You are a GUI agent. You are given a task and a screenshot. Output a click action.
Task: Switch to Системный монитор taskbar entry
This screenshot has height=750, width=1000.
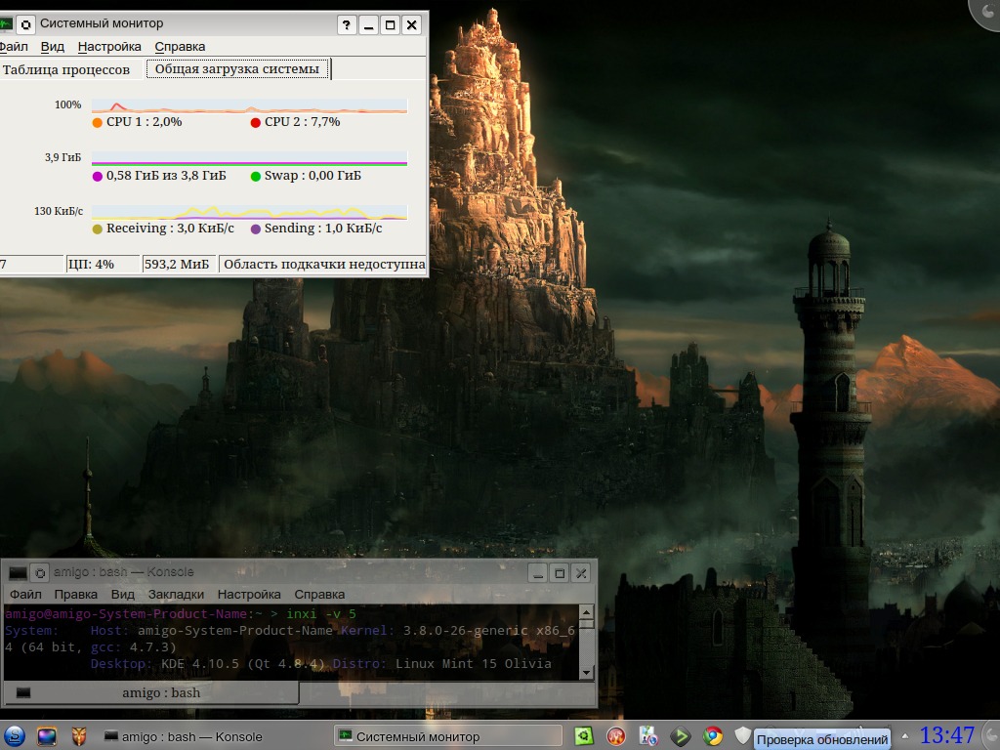coord(448,736)
